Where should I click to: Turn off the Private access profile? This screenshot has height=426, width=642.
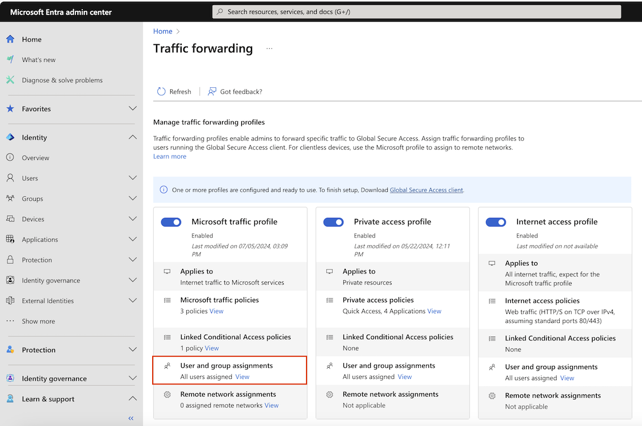(x=334, y=222)
